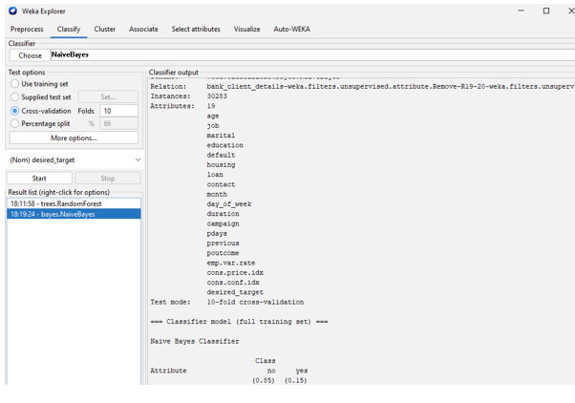
Task: Click the (0.85) no class probability
Action: pos(264,380)
